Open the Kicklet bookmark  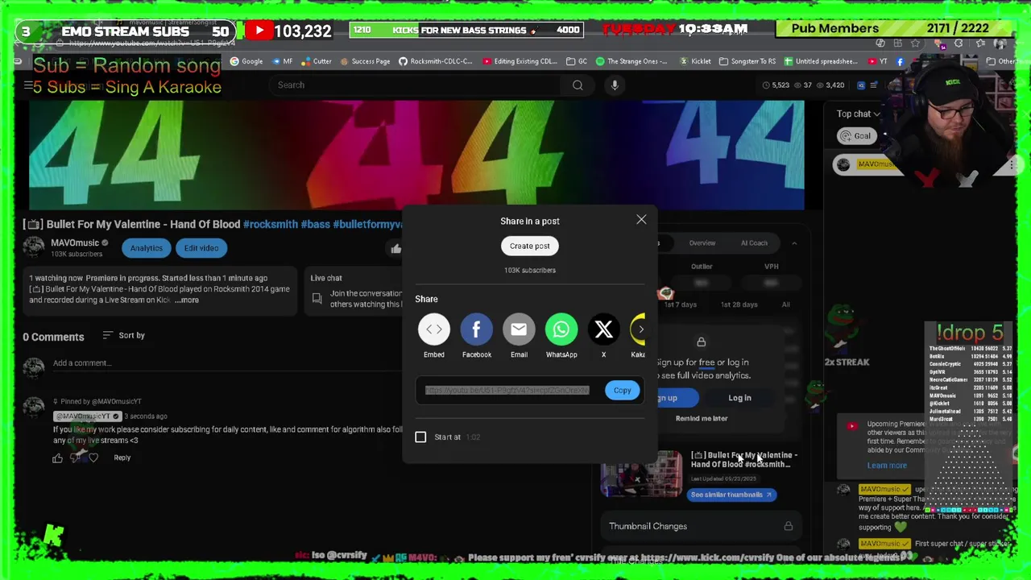[x=695, y=61]
